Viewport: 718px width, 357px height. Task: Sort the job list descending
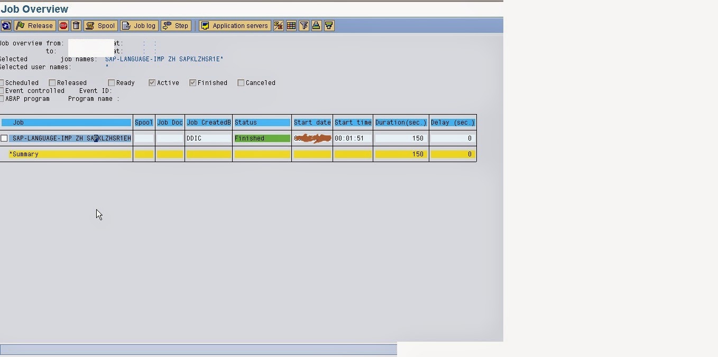329,25
